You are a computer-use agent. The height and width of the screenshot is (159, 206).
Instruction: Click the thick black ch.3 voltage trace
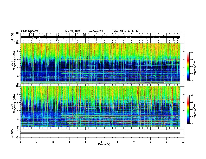(100, 133)
